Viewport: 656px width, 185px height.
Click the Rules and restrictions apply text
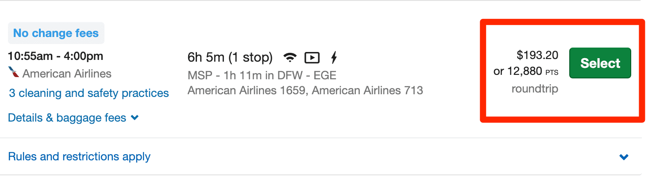tap(79, 157)
